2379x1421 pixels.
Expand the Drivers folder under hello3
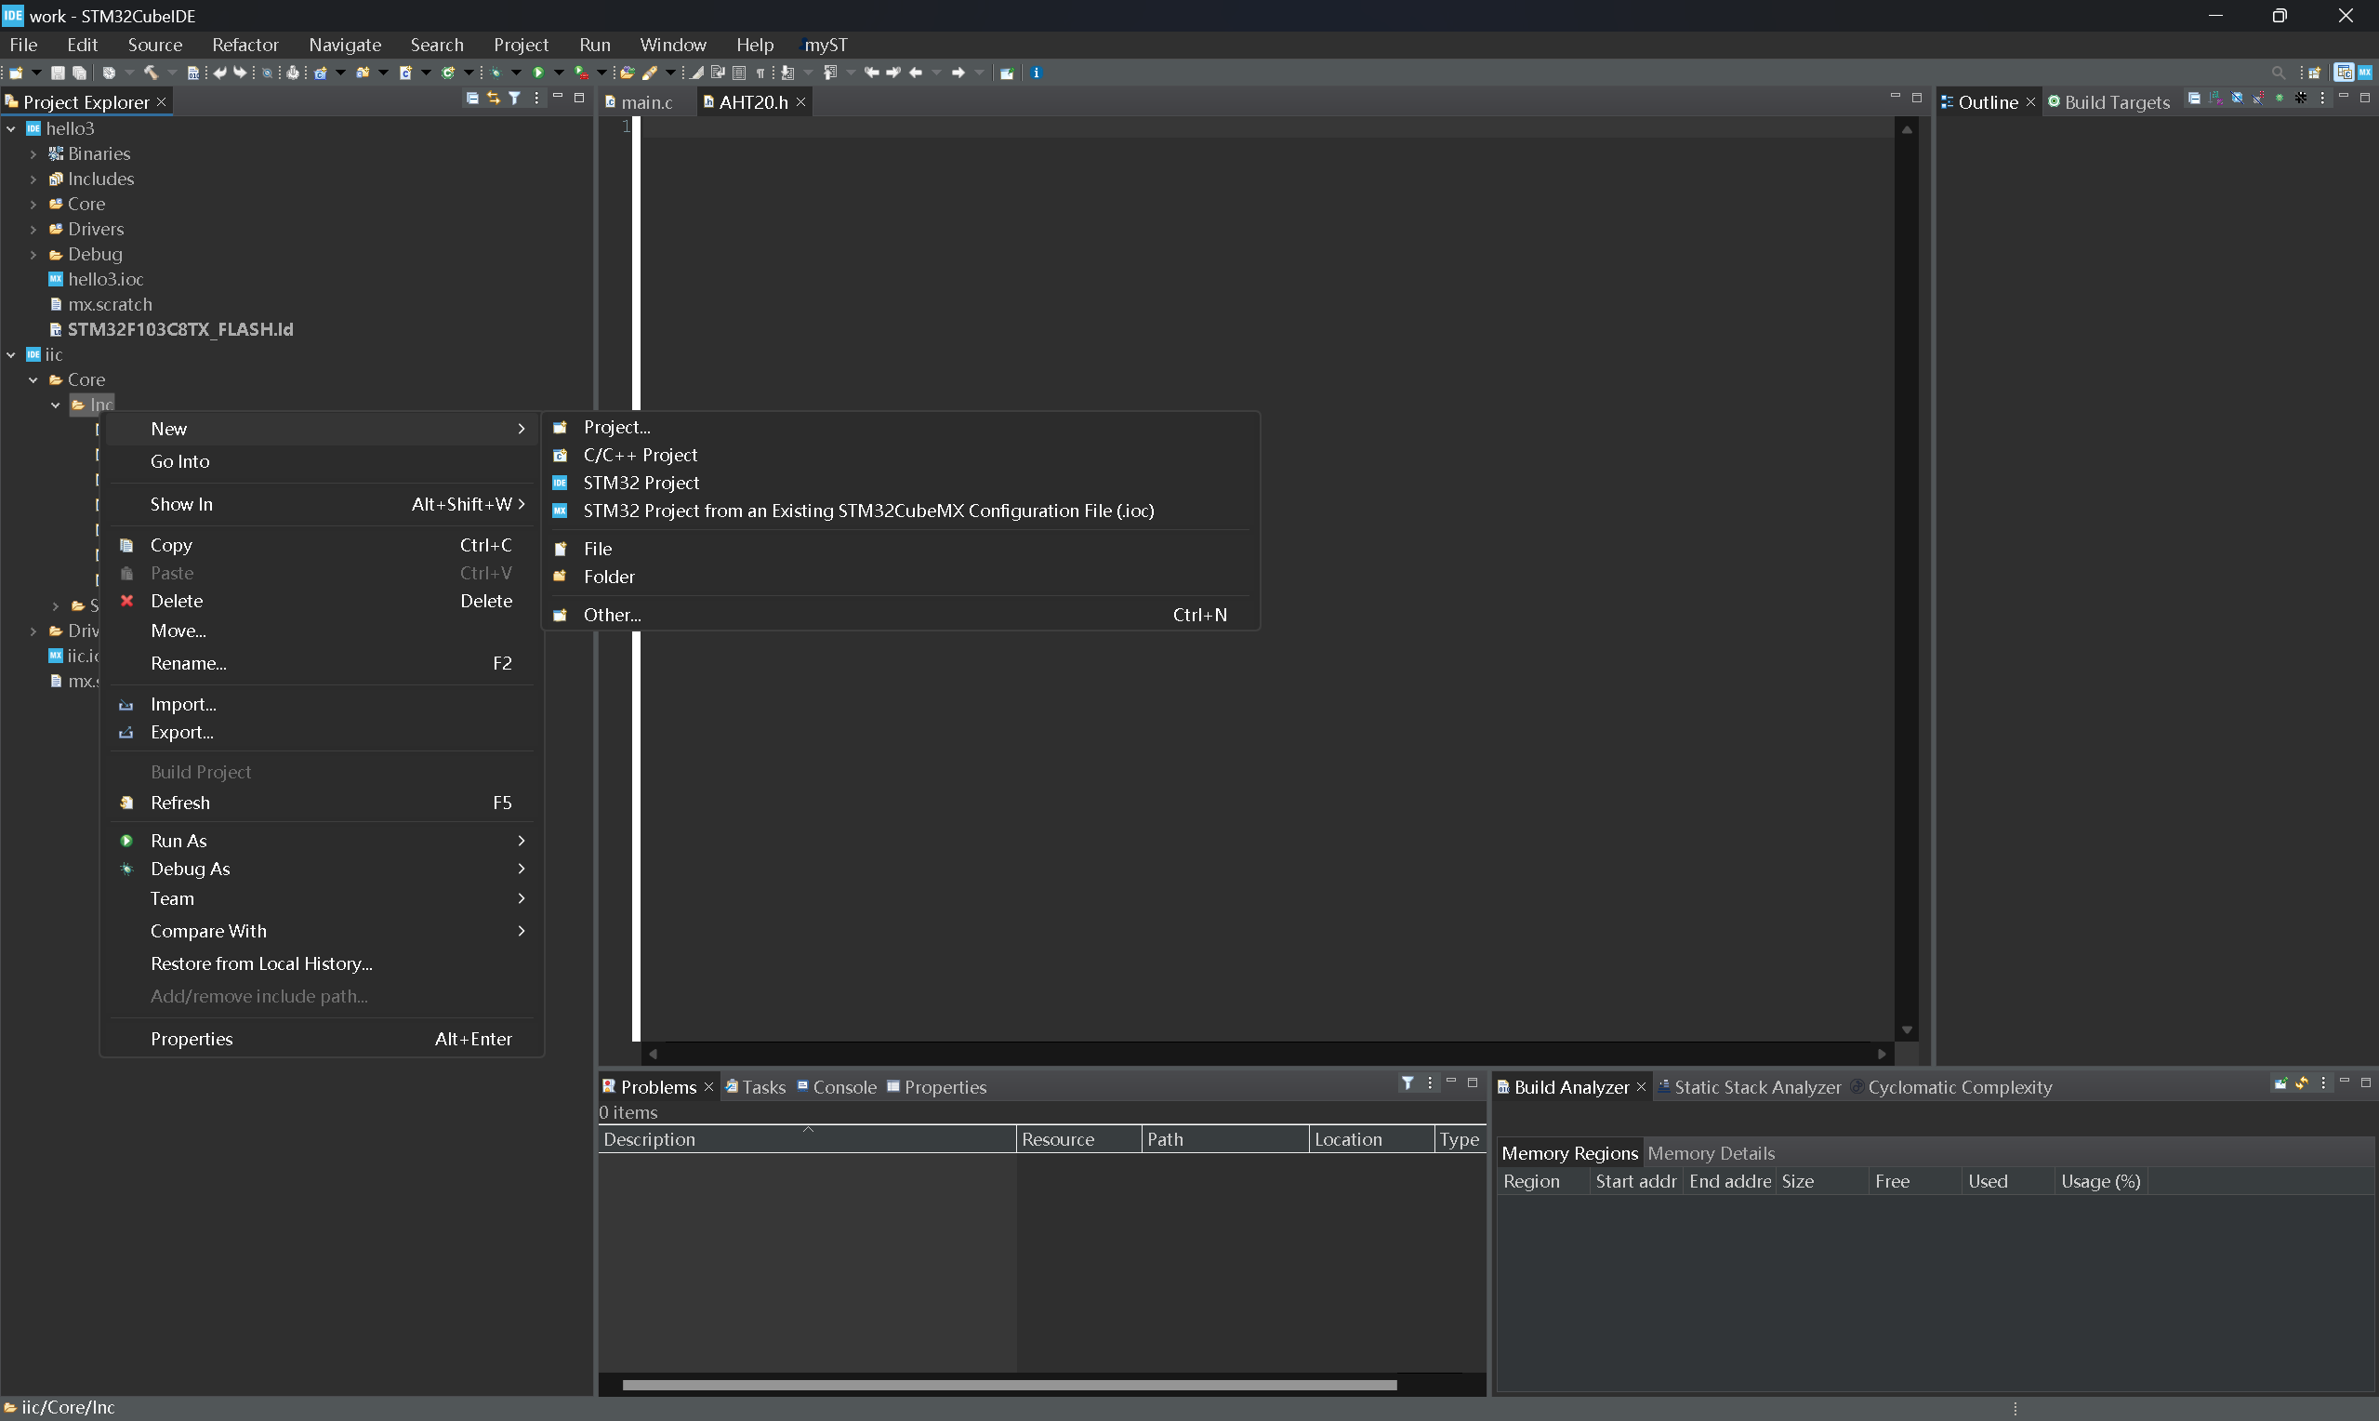tap(33, 229)
